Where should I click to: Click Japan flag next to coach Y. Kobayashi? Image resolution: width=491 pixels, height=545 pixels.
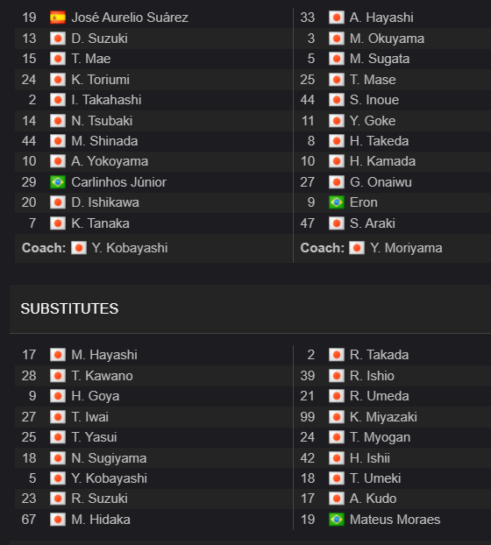click(79, 248)
